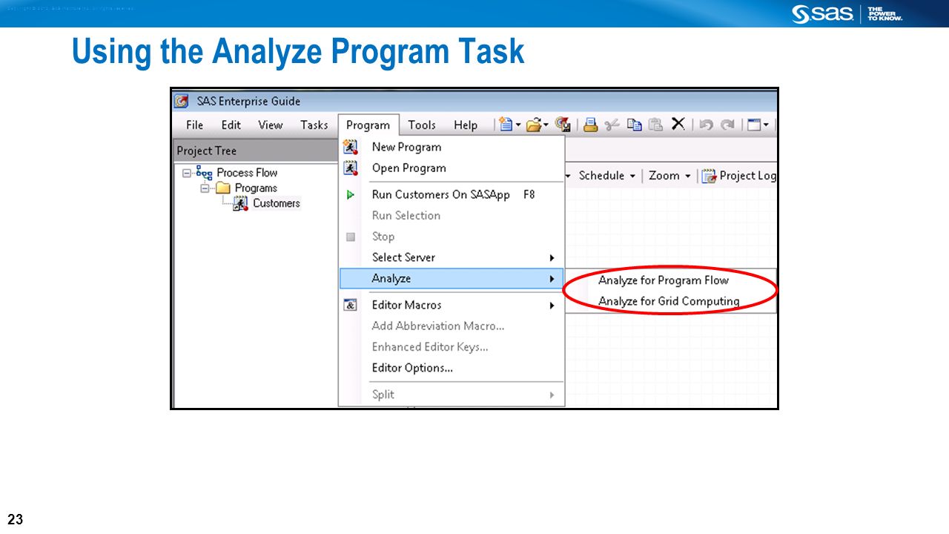
Task: Collapse the Process Flow tree node
Action: tap(187, 173)
